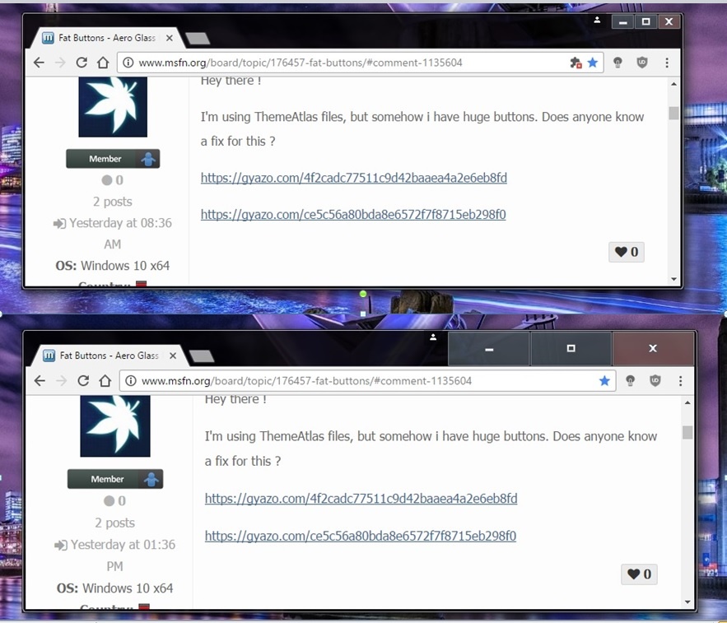Click the blocked plugin icon in the top address bar
This screenshot has height=623, width=727.
(x=576, y=63)
